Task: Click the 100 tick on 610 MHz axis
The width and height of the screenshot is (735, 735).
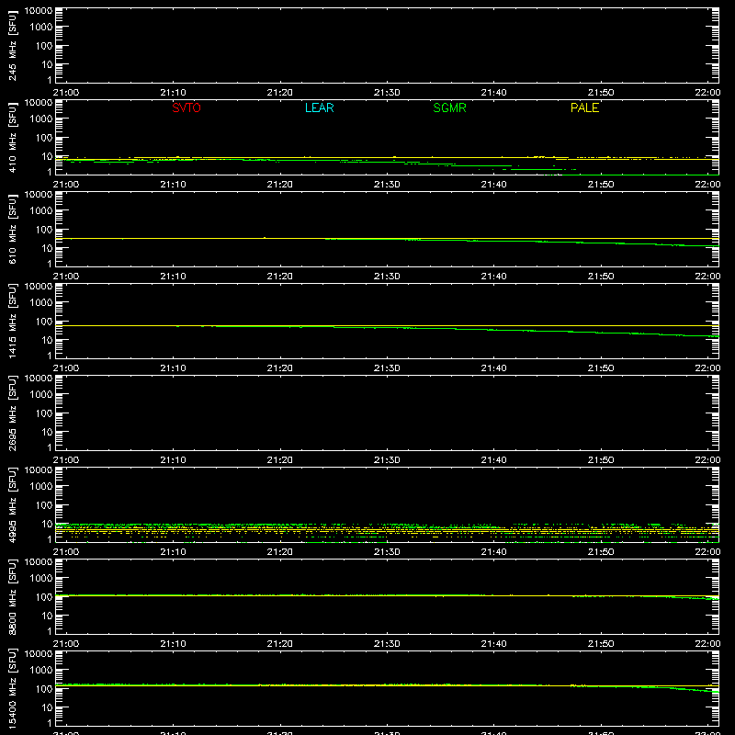Action: [x=44, y=230]
